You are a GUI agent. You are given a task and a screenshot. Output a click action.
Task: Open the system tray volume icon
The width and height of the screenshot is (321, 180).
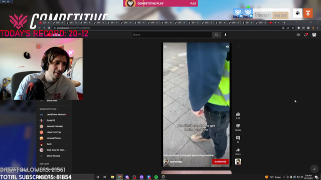click(302, 177)
